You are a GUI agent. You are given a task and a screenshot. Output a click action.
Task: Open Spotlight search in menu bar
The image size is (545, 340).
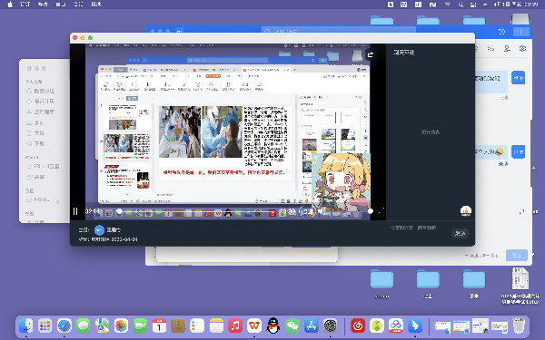[x=461, y=5]
